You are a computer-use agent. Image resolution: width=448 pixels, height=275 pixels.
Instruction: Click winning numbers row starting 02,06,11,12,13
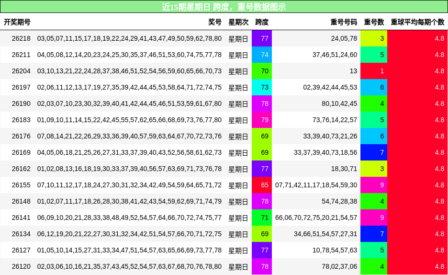tap(129, 88)
